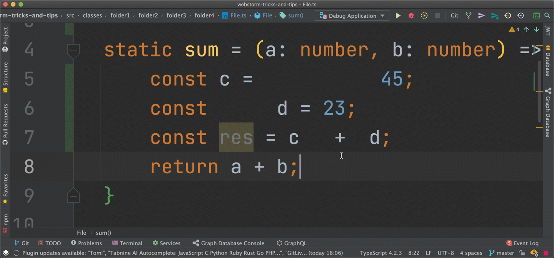Click the highlighted res variable on line 7
This screenshot has width=554, height=258.
coord(236,137)
